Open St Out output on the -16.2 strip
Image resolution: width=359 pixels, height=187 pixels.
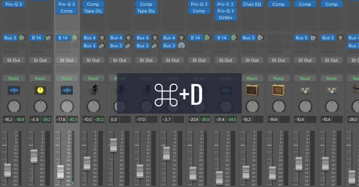(x=14, y=60)
